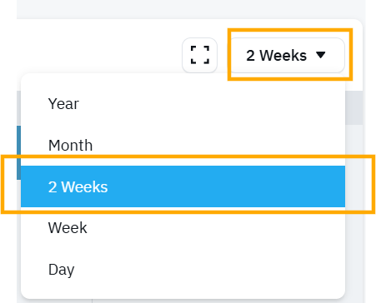Viewport: 376px width, 303px height.
Task: Maximize the chart using the fullscreen button
Action: (x=199, y=55)
